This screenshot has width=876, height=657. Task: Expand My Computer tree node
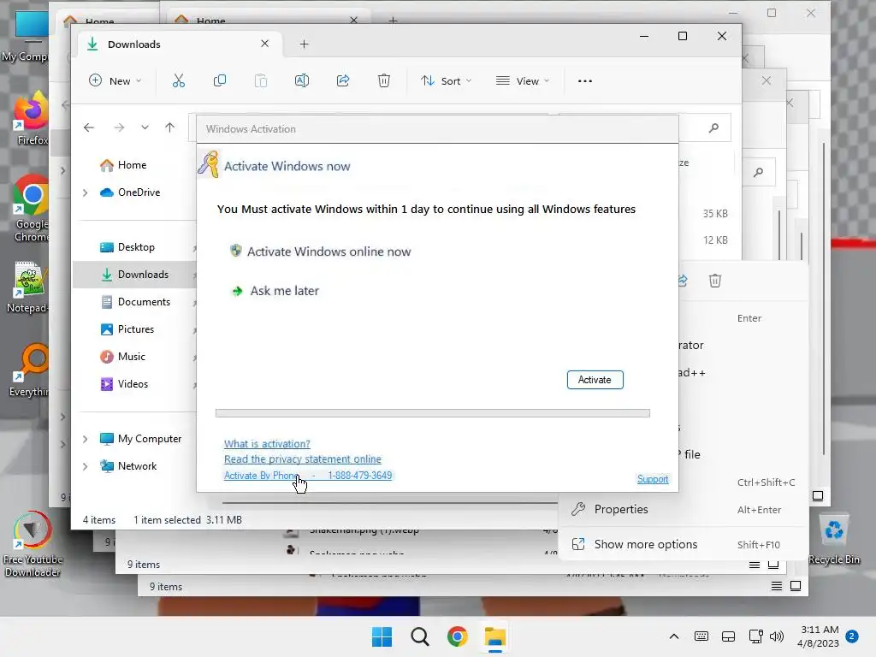pos(85,439)
